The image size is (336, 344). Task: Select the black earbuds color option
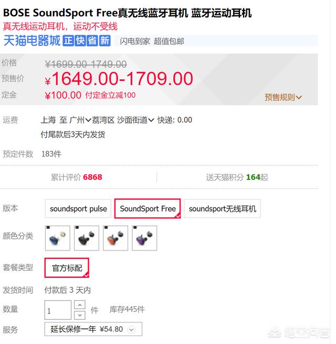click(87, 238)
